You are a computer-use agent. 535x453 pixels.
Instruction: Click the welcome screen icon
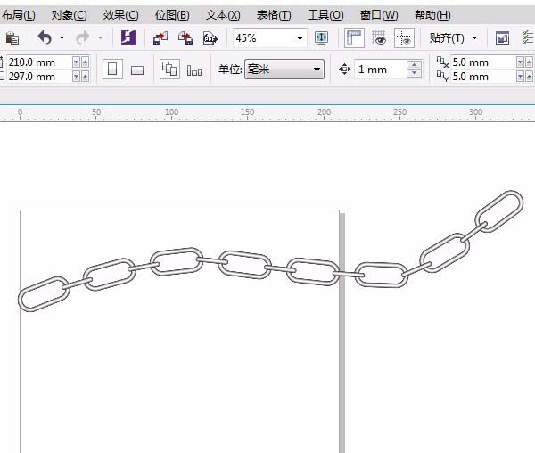pos(502,37)
